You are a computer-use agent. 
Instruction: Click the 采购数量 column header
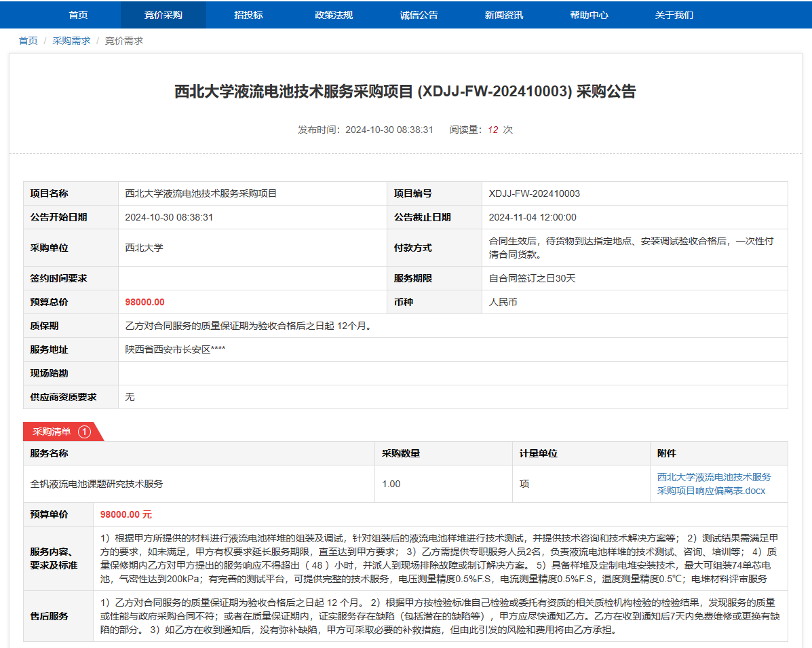pyautogui.click(x=401, y=453)
